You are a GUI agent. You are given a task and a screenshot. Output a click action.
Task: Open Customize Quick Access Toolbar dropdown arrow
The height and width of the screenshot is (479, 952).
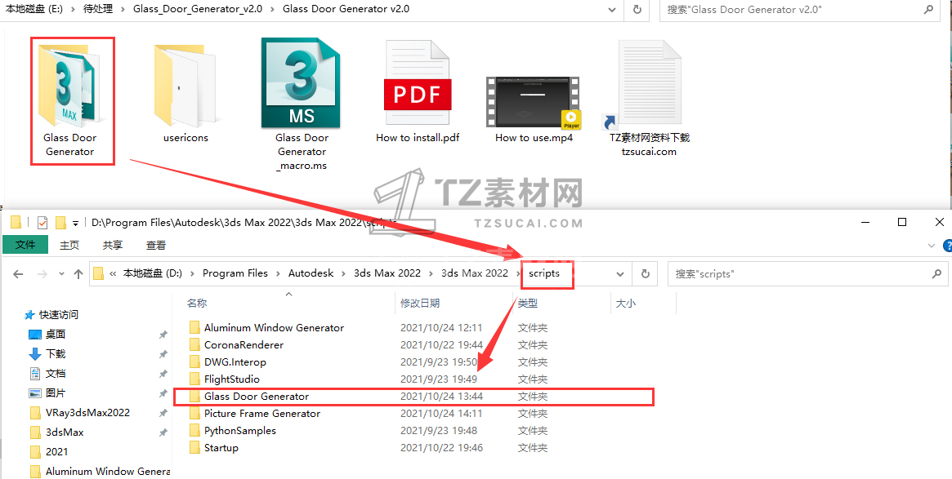[75, 223]
